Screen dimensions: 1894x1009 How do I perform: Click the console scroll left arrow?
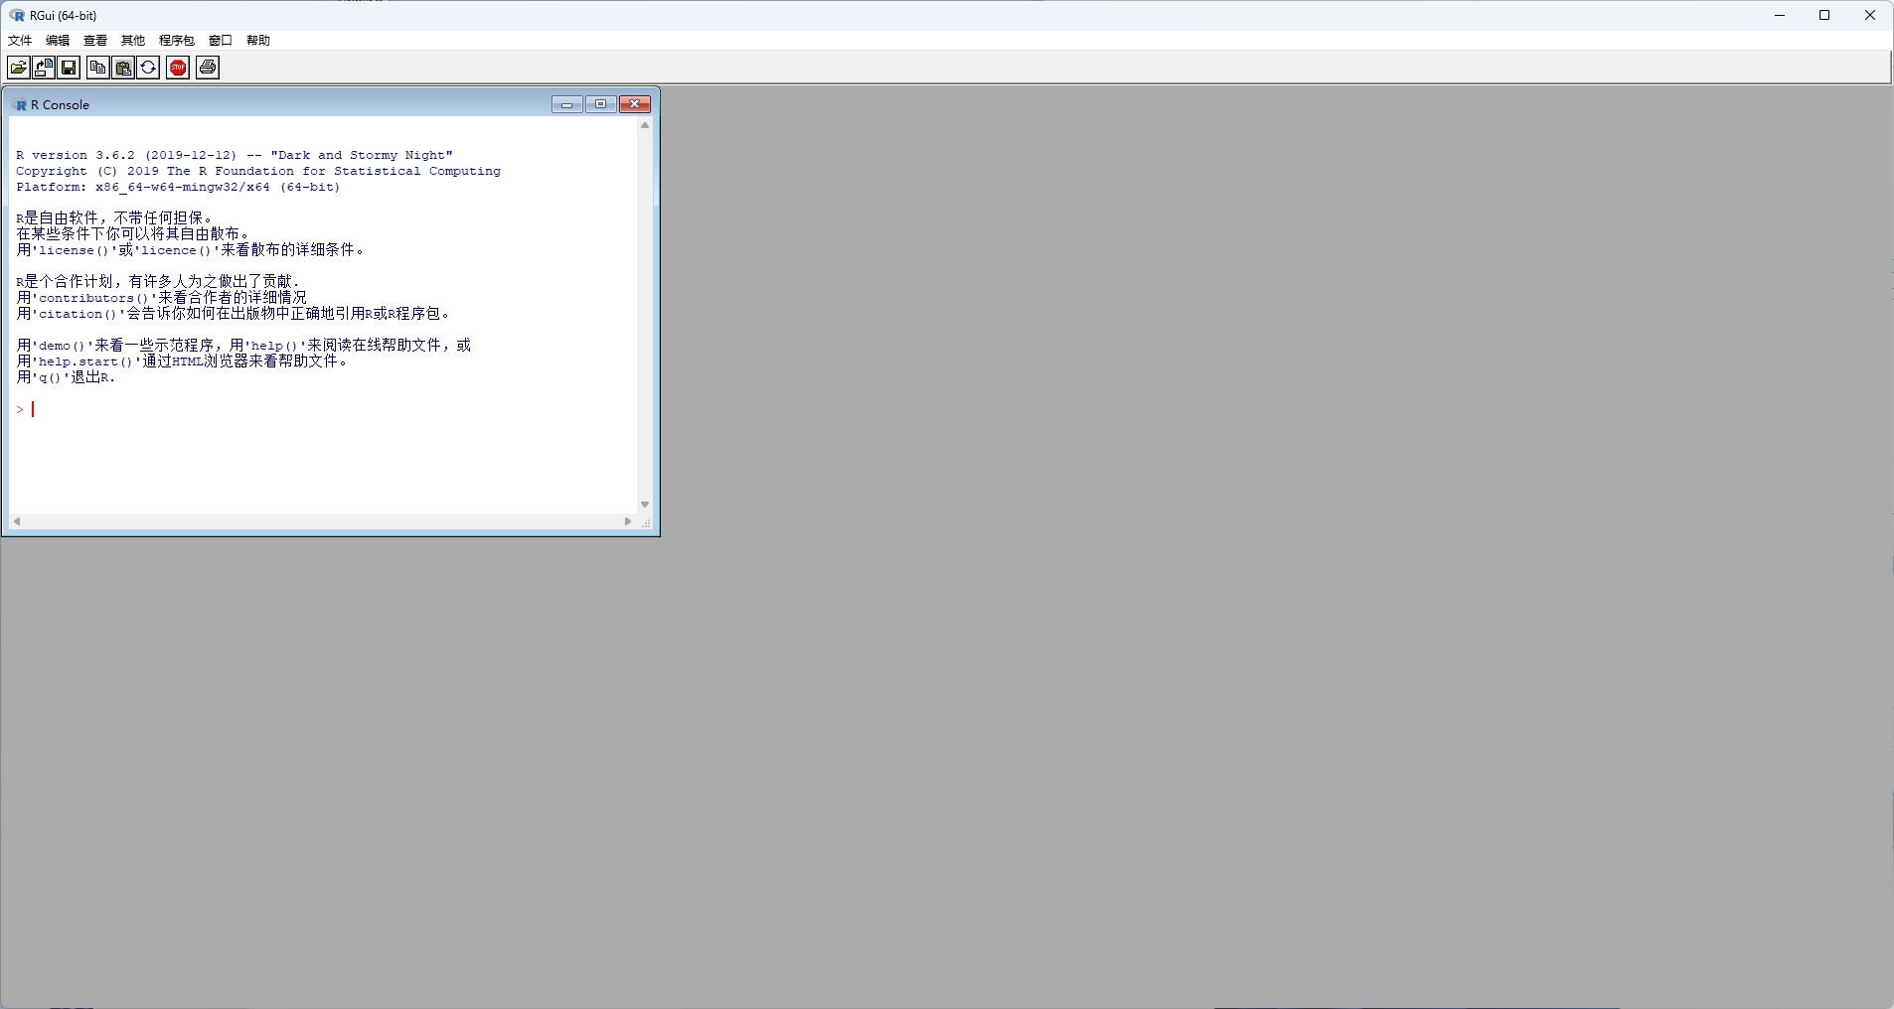click(17, 521)
